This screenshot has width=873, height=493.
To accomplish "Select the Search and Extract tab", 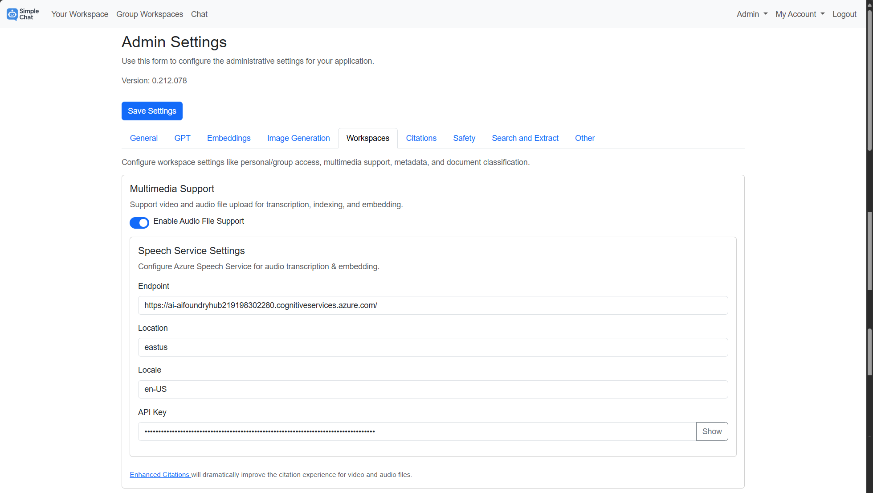I will (x=525, y=138).
